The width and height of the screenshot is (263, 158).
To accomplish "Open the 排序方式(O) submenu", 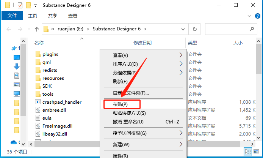I will point(143,64).
